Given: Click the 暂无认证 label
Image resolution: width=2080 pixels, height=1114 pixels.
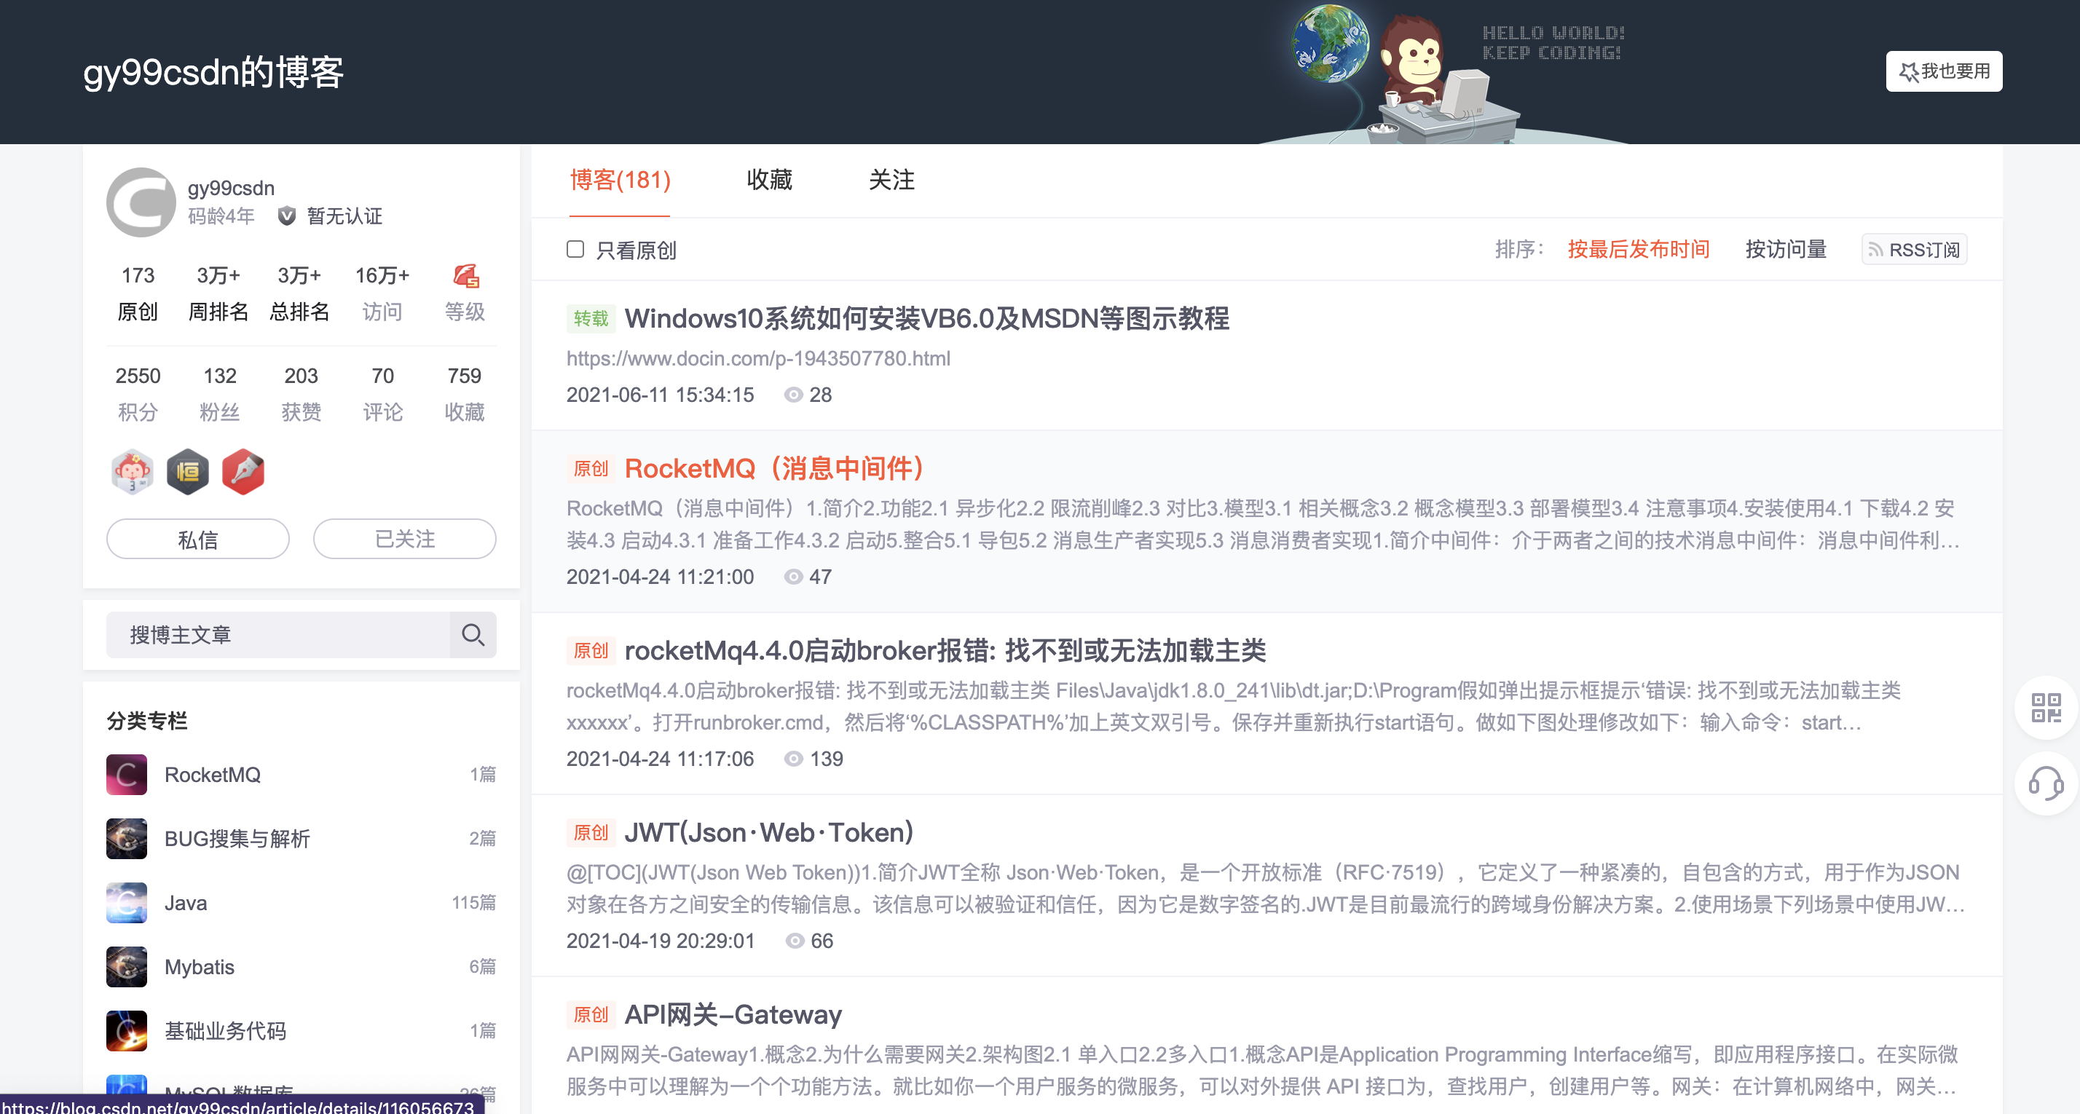Looking at the screenshot, I should (x=344, y=216).
